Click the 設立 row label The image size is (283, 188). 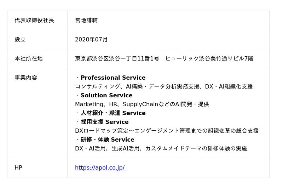coord(20,39)
